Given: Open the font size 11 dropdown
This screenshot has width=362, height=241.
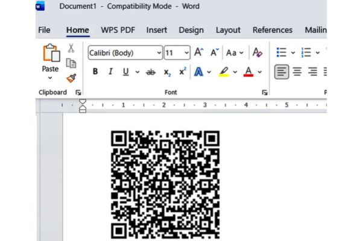Looking at the screenshot, I should 186,53.
